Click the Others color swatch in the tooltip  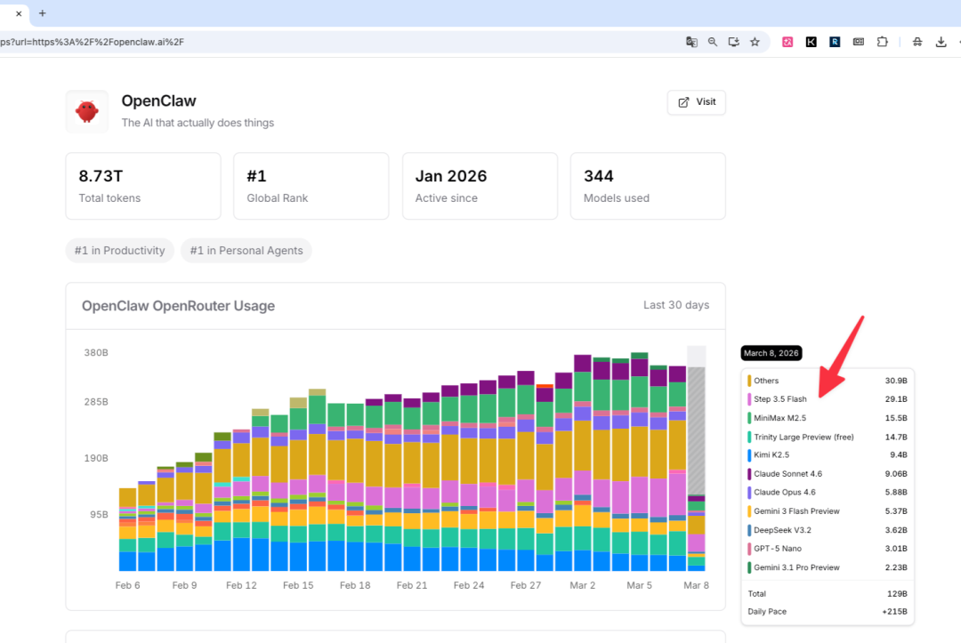pyautogui.click(x=749, y=381)
